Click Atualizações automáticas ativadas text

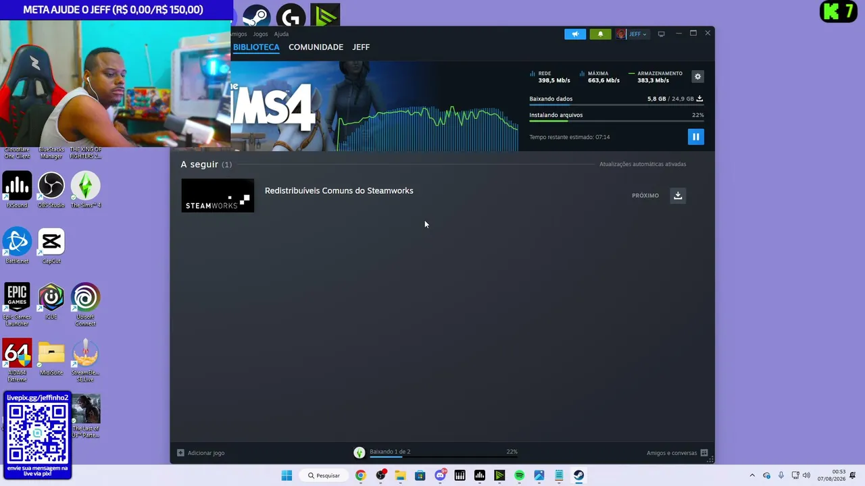[643, 164]
